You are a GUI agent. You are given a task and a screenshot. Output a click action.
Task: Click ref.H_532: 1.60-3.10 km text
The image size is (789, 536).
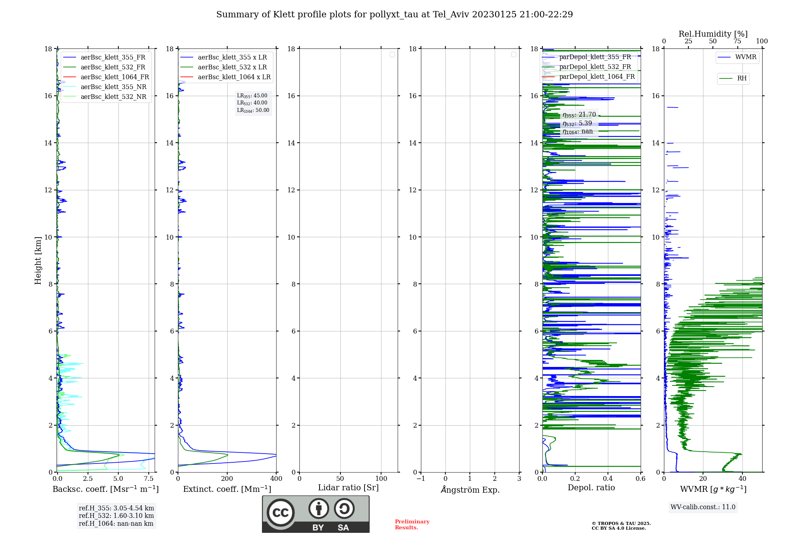point(116,516)
